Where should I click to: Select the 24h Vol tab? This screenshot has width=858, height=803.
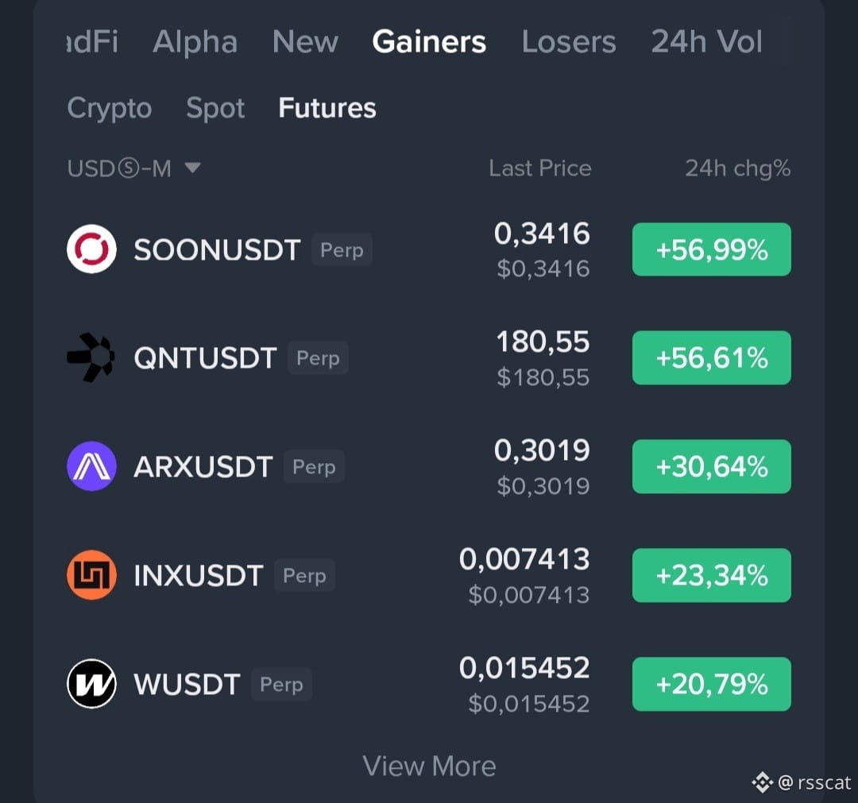706,42
